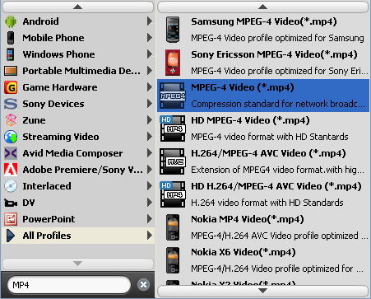371x299 pixels.
Task: Click the Adobe Premiere red icon
Action: pyautogui.click(x=11, y=170)
